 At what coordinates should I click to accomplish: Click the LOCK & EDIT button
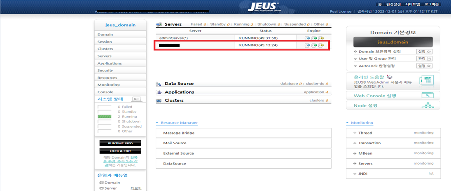[x=120, y=151]
